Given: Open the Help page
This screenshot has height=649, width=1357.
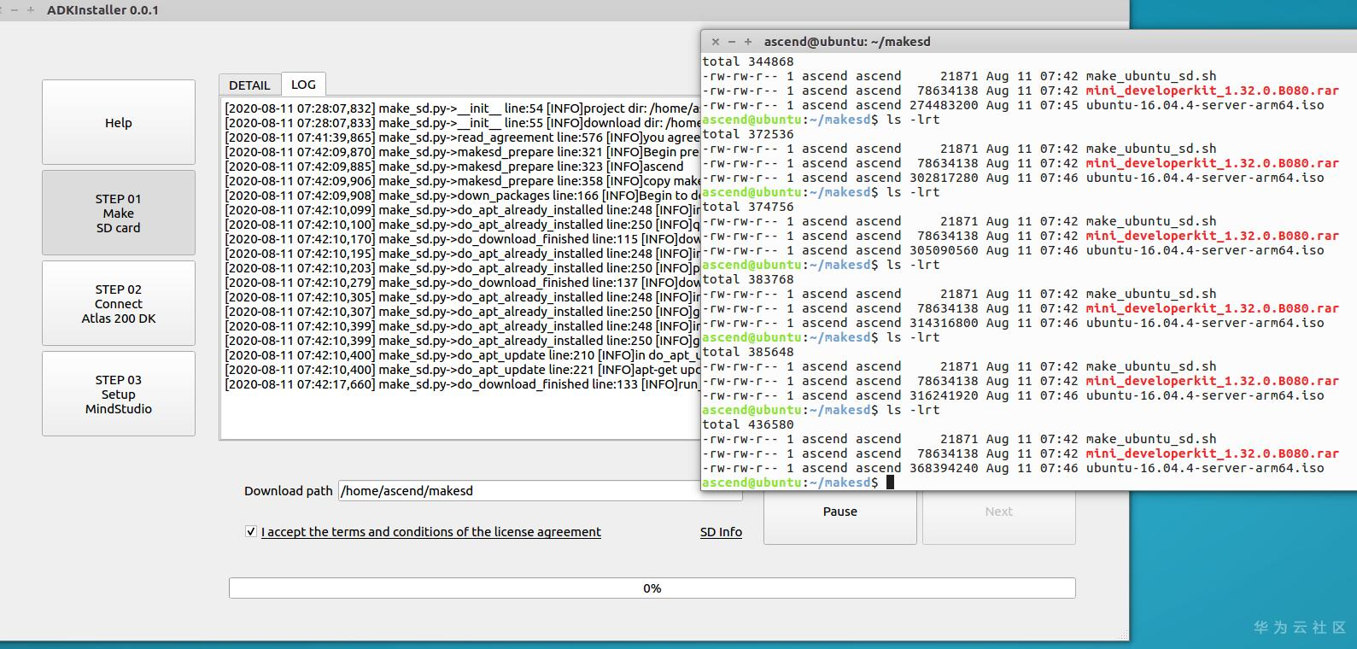Looking at the screenshot, I should pyautogui.click(x=119, y=122).
